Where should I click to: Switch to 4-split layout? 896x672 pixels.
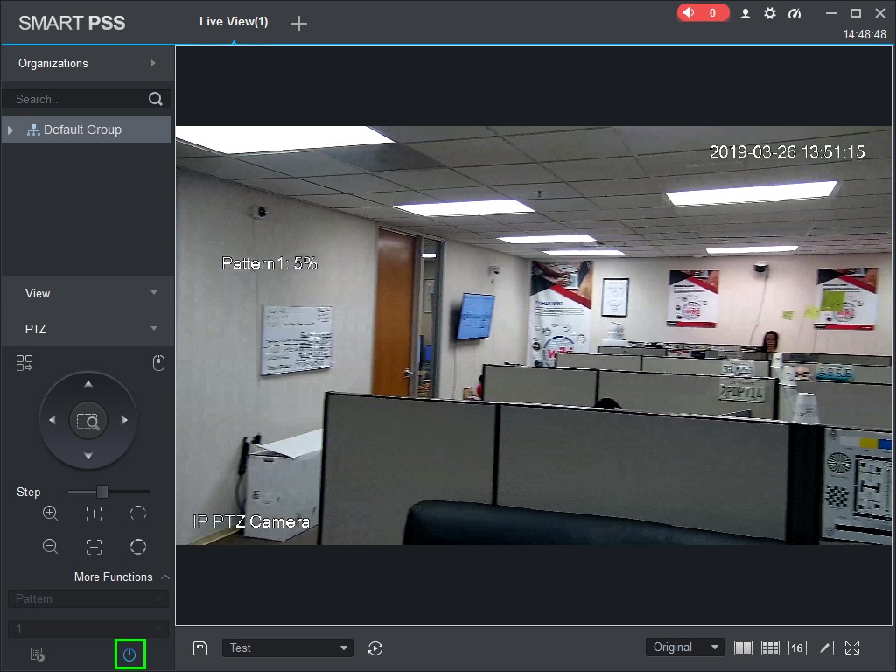tap(743, 647)
